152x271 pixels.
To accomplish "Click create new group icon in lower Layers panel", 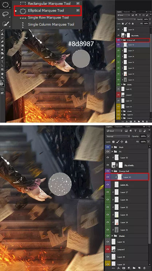I will pyautogui.click(x=134, y=268).
